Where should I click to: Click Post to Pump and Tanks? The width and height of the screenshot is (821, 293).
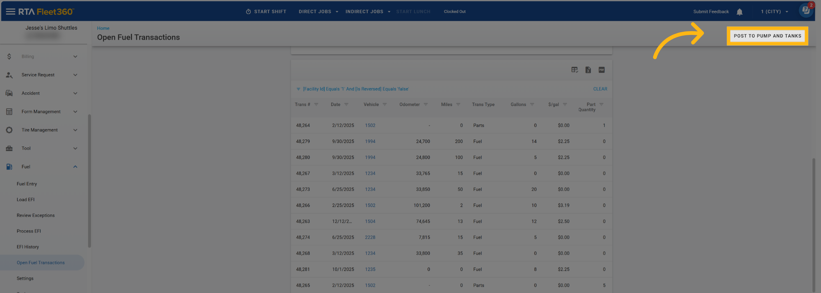point(767,36)
